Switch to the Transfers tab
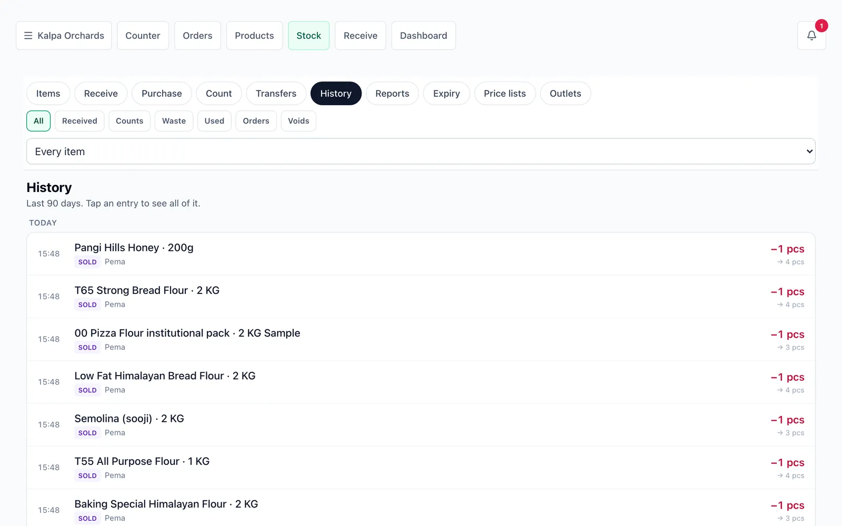The image size is (842, 526). (x=276, y=93)
